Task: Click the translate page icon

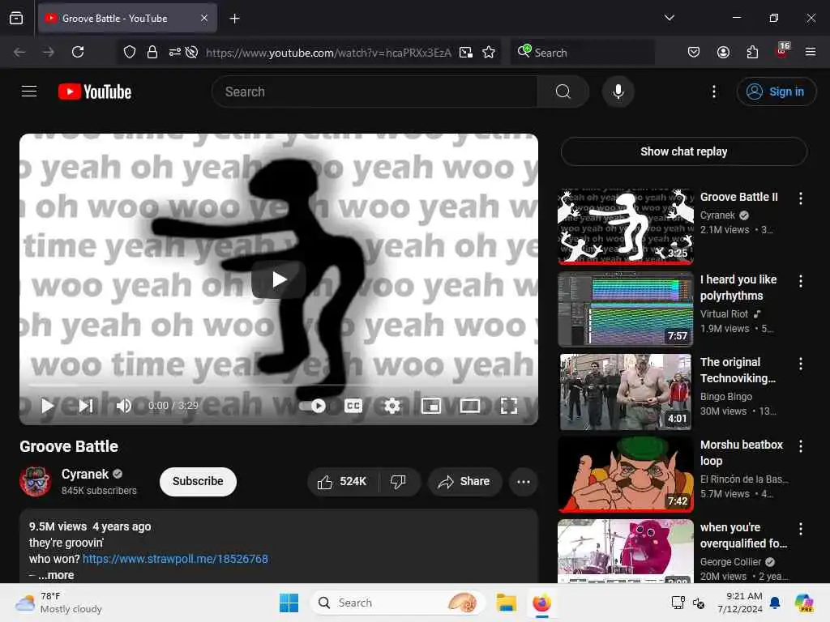Action: pyautogui.click(x=466, y=52)
